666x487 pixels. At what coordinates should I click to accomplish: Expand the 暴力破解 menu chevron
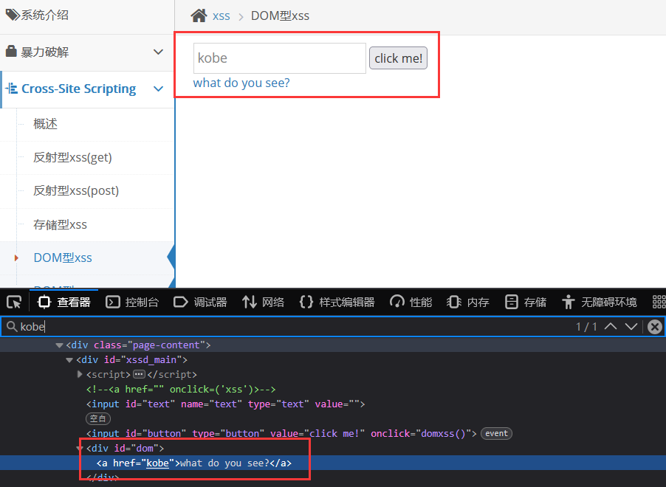tap(159, 52)
